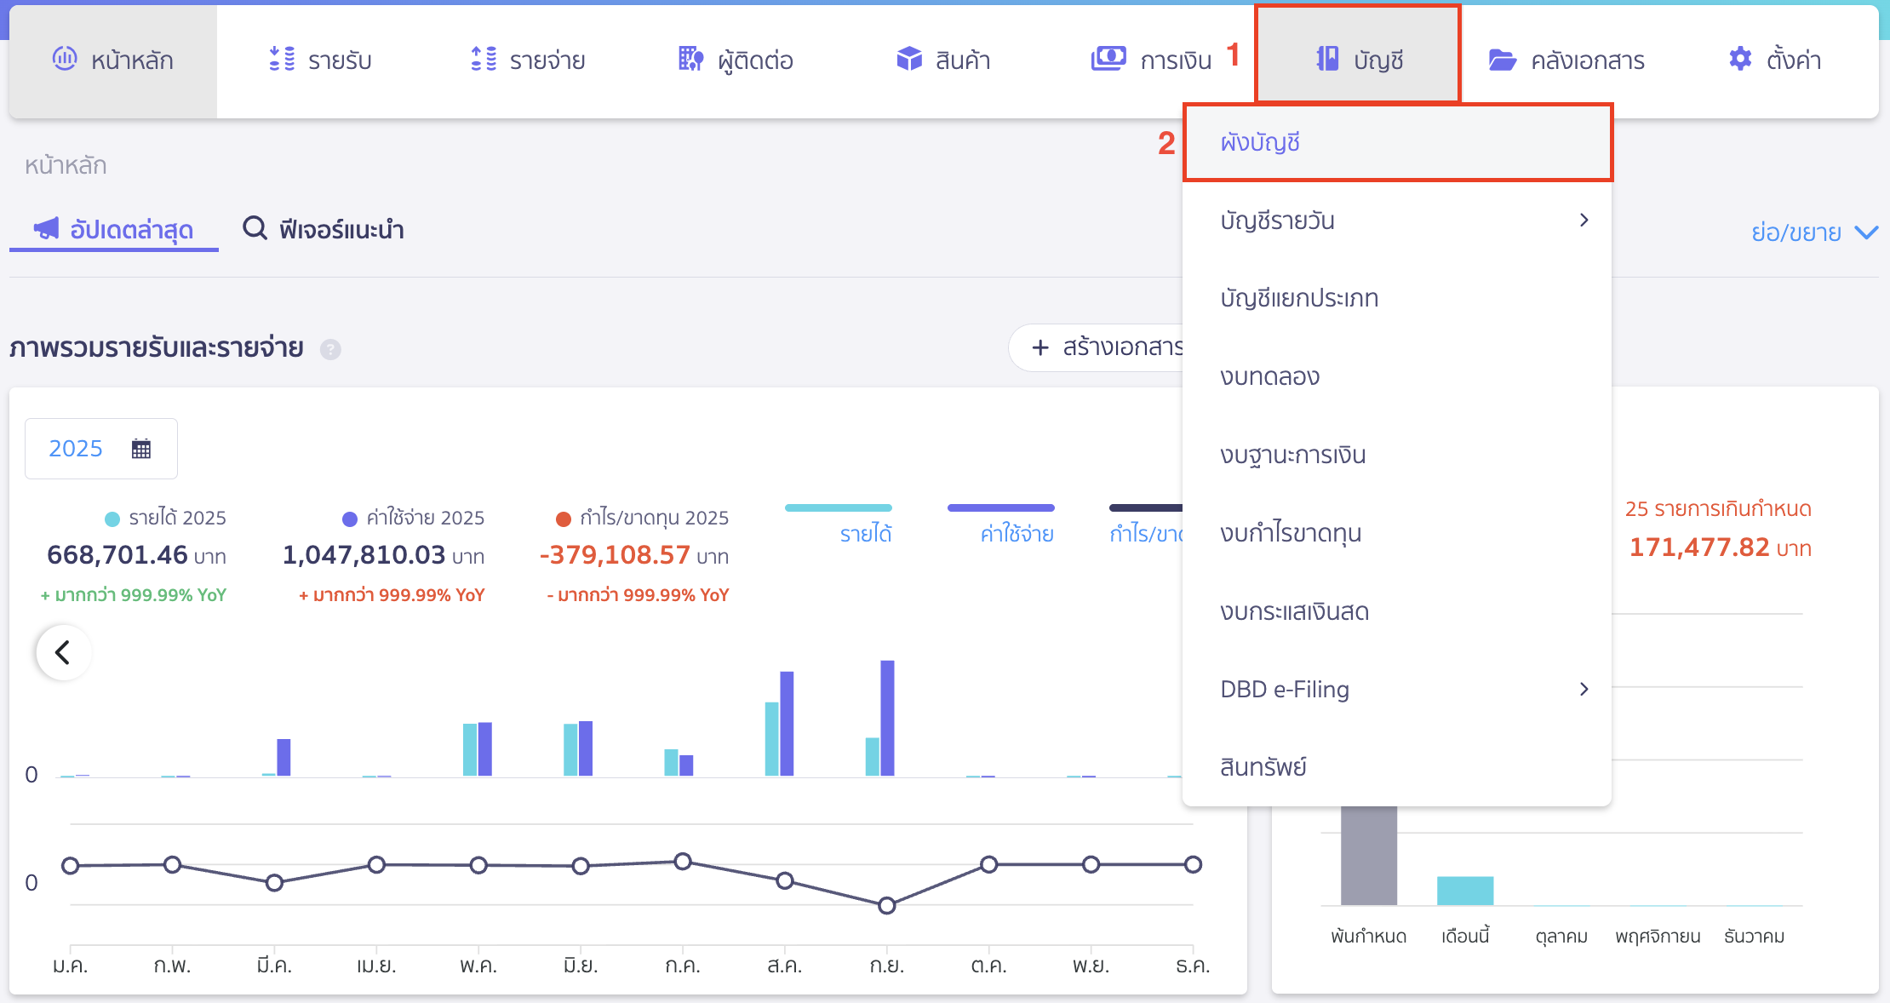The width and height of the screenshot is (1890, 1003).
Task: Click the เดือนนี้ cyan bar
Action: click(1465, 891)
